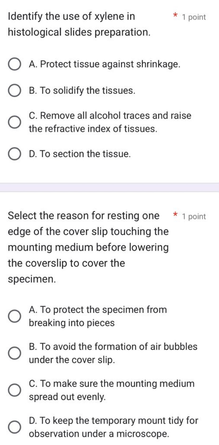Viewport: 219px width, 445px height.
Task: Click answer text 'raise the refractive index of tissues'
Action: 93,129
